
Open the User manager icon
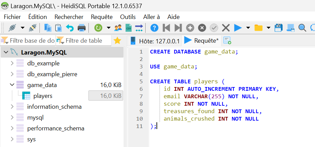[x=118, y=28]
